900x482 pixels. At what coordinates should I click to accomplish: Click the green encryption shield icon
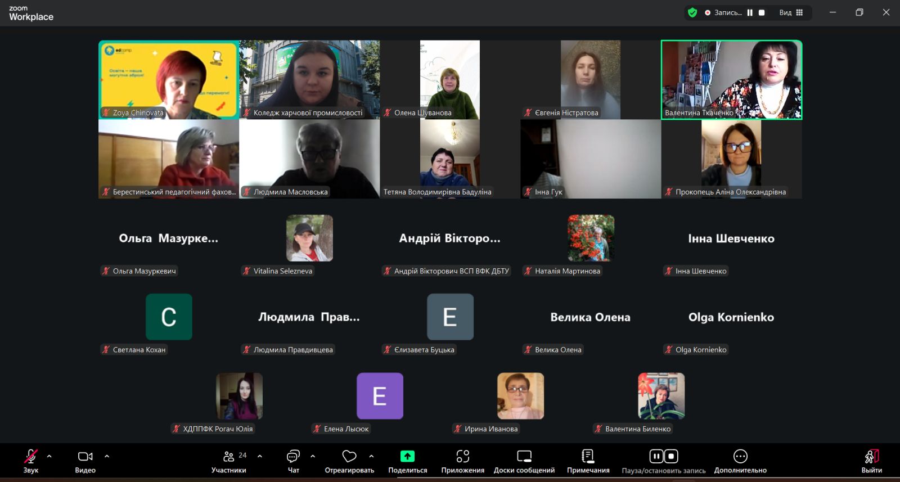pyautogui.click(x=692, y=12)
